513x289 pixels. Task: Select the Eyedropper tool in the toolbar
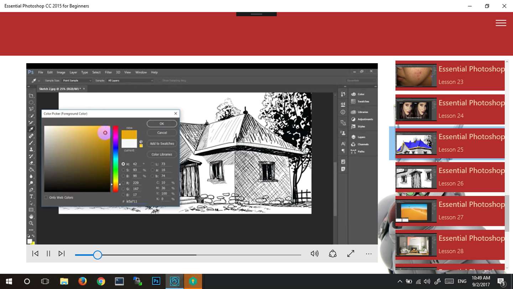31,129
